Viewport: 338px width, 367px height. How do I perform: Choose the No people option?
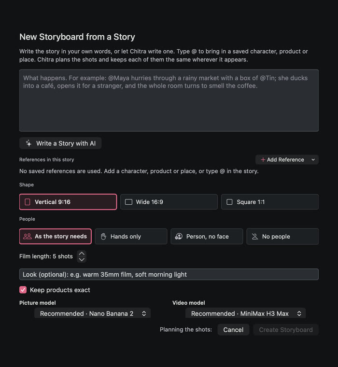coord(282,237)
